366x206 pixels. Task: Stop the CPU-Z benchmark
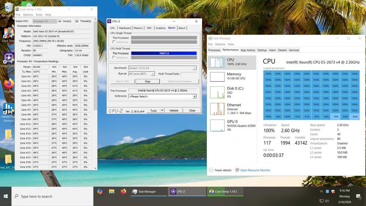[147, 82]
